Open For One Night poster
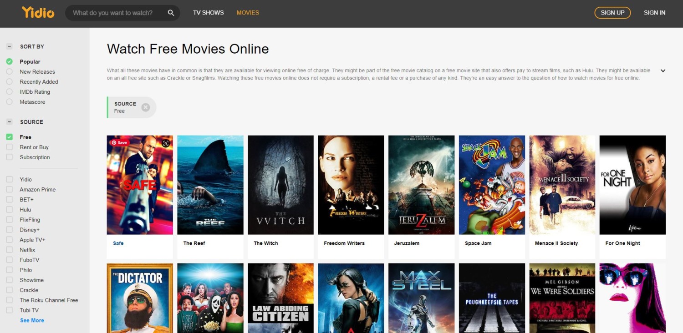This screenshot has height=333, width=683. click(632, 185)
